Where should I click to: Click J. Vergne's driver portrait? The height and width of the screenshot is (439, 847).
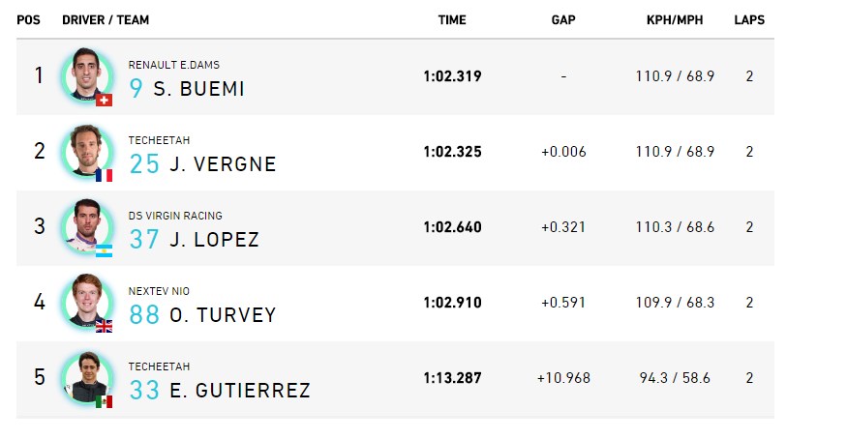pos(86,151)
